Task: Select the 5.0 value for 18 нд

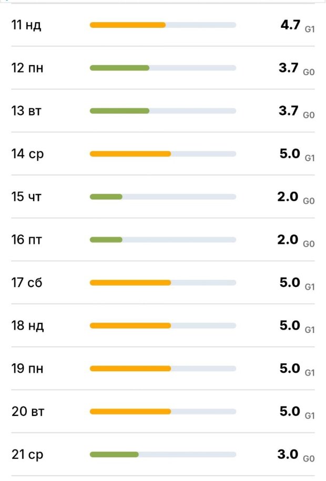Action: [x=290, y=326]
